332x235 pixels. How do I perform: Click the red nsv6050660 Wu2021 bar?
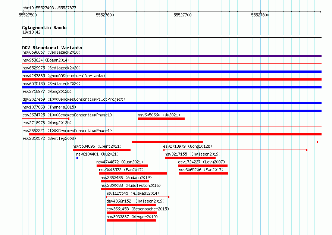[162, 119]
